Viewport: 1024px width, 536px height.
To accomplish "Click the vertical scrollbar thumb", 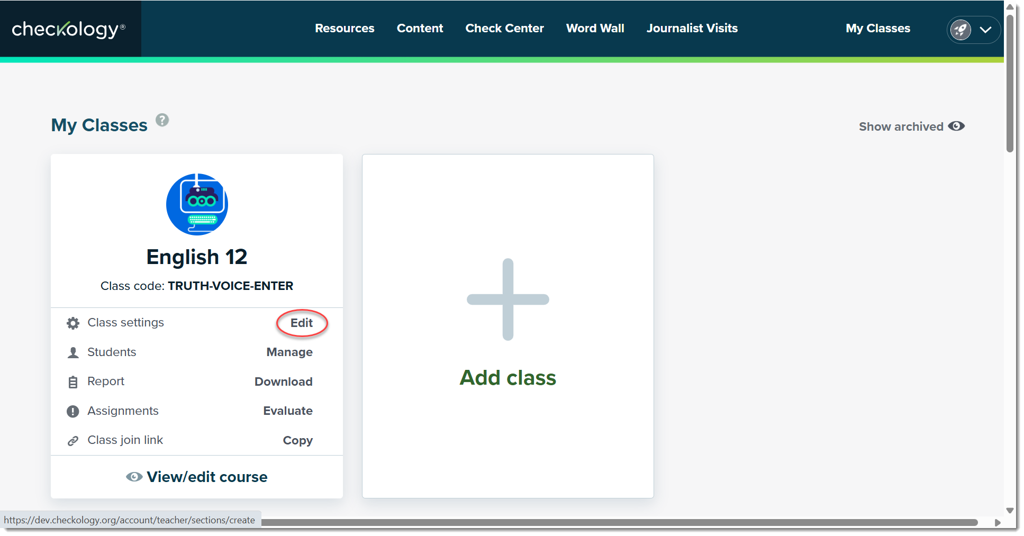I will 1010,84.
